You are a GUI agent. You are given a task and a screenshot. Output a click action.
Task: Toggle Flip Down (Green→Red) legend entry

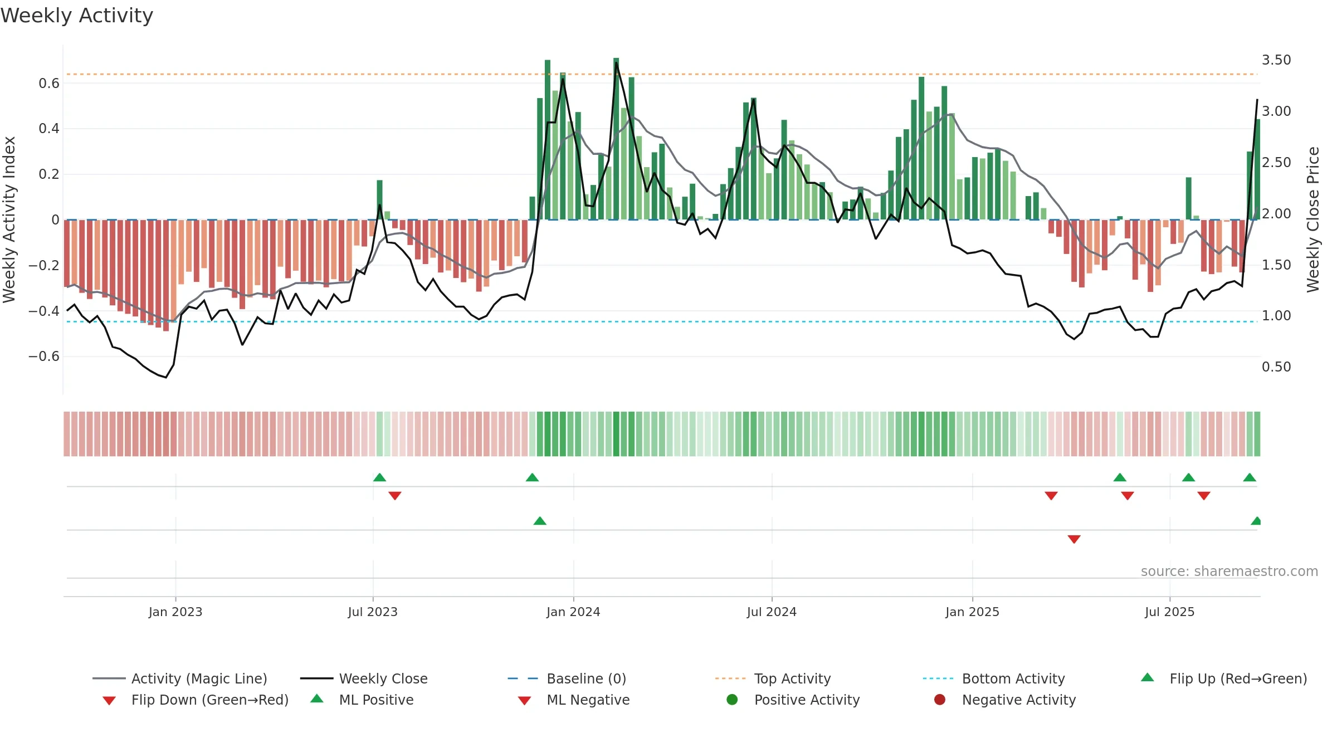[x=196, y=700]
